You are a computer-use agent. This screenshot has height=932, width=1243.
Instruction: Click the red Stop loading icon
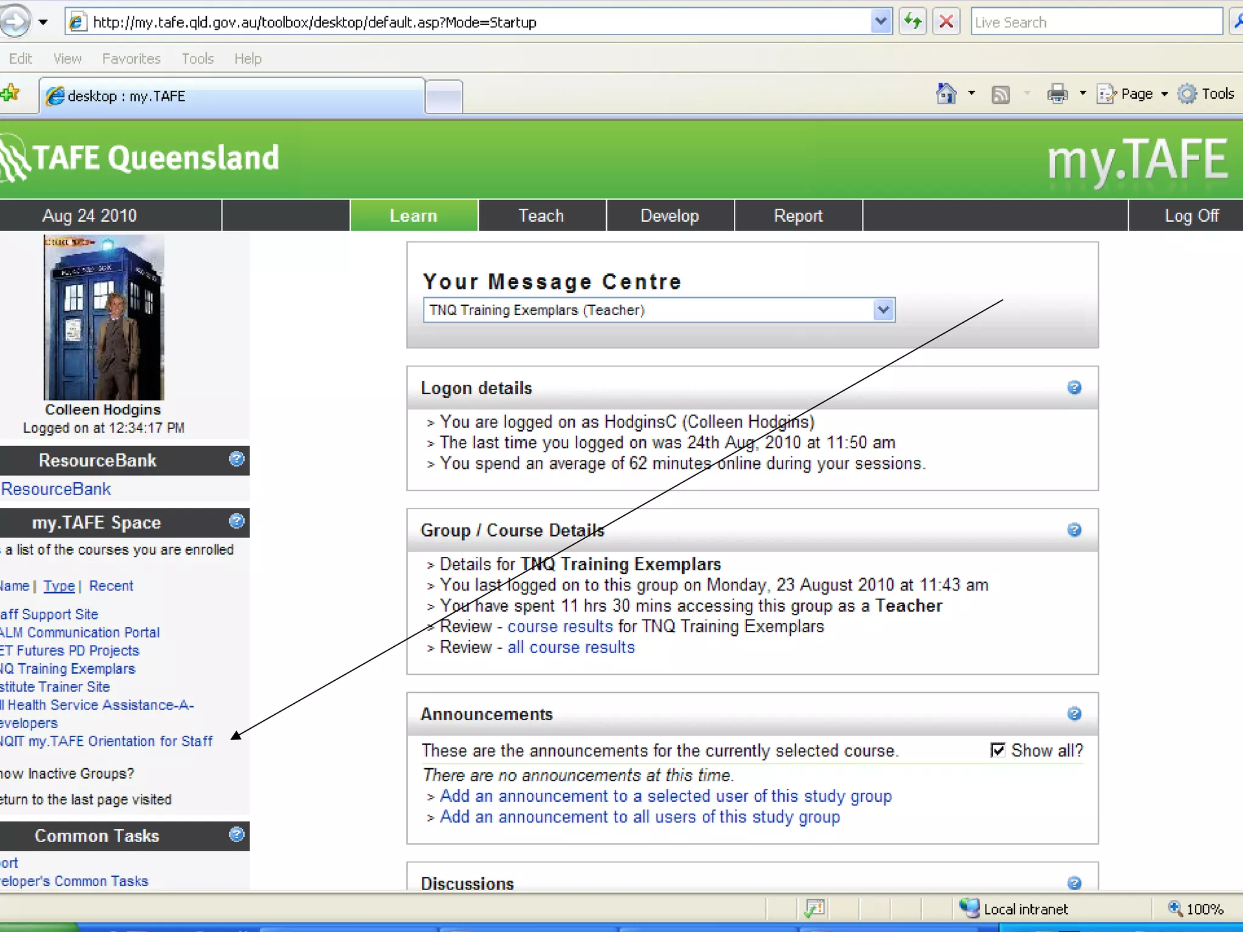[x=946, y=22]
